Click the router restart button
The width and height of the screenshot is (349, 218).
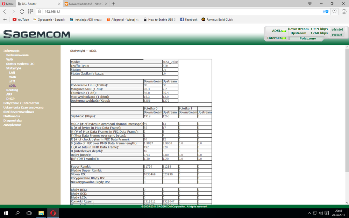[x=337, y=35]
